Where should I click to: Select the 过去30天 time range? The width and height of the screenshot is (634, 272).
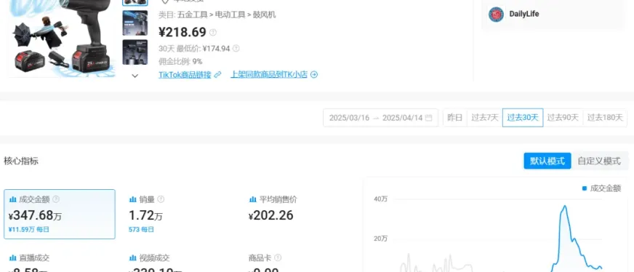click(x=523, y=118)
